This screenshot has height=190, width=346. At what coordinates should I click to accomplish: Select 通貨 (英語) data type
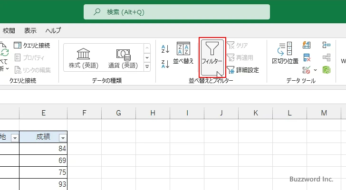pyautogui.click(x=123, y=58)
